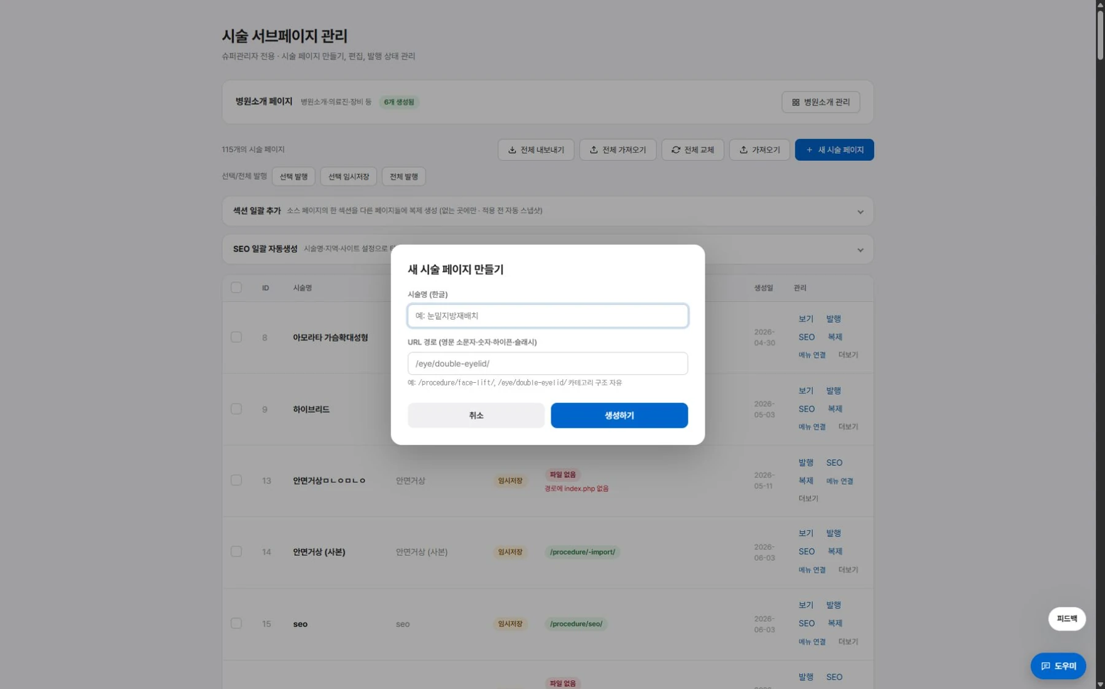Click 취소 in the dialog
The image size is (1105, 689).
click(x=476, y=415)
